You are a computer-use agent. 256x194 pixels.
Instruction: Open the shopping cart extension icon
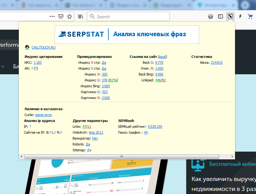pos(250,16)
